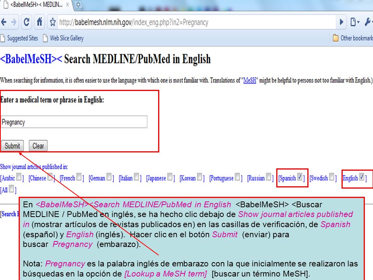This screenshot has width=373, height=280.
Task: Focus the address bar URL field
Action: (x=197, y=23)
